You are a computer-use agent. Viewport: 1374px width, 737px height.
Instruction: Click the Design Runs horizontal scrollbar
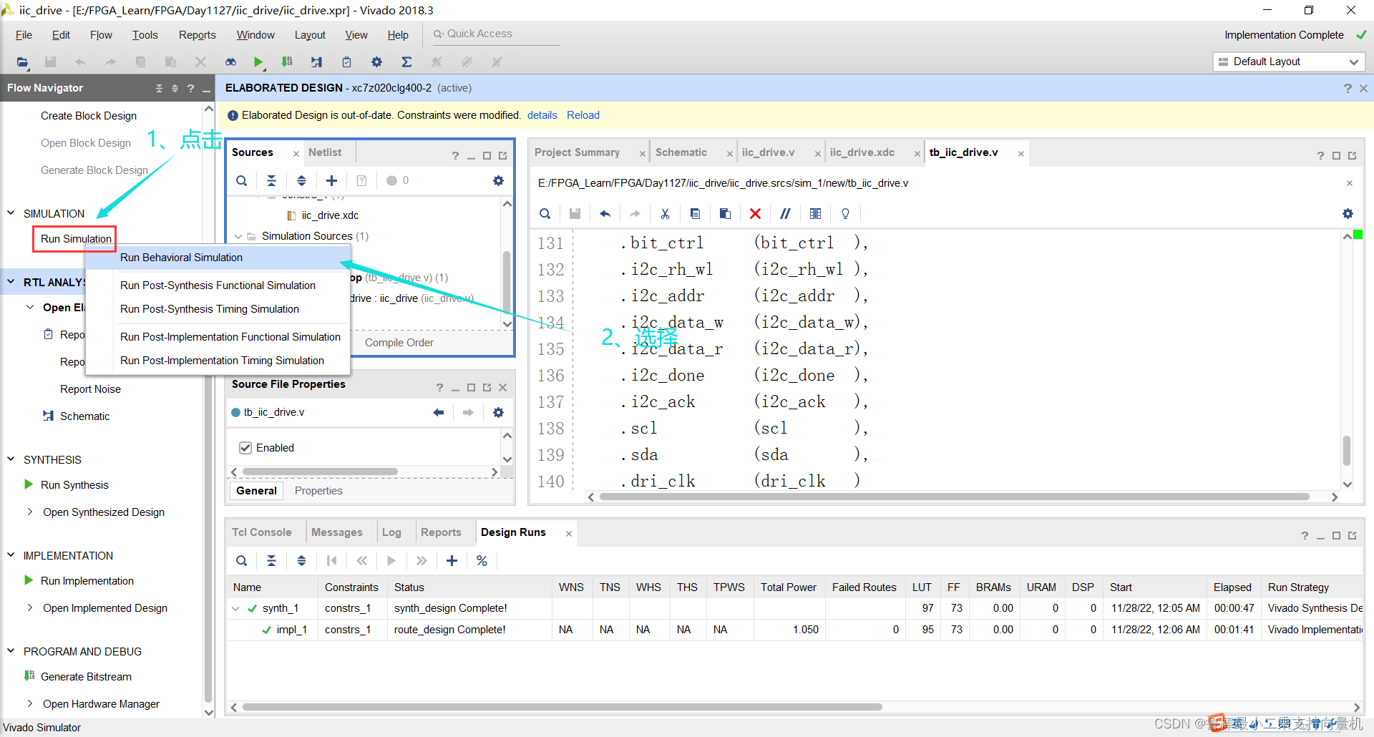pos(562,707)
